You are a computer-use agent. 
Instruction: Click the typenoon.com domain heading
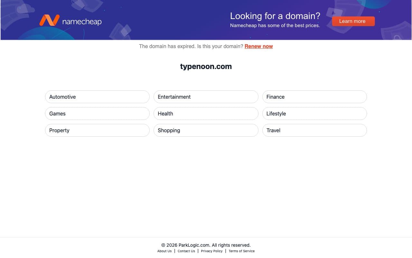pyautogui.click(x=206, y=66)
